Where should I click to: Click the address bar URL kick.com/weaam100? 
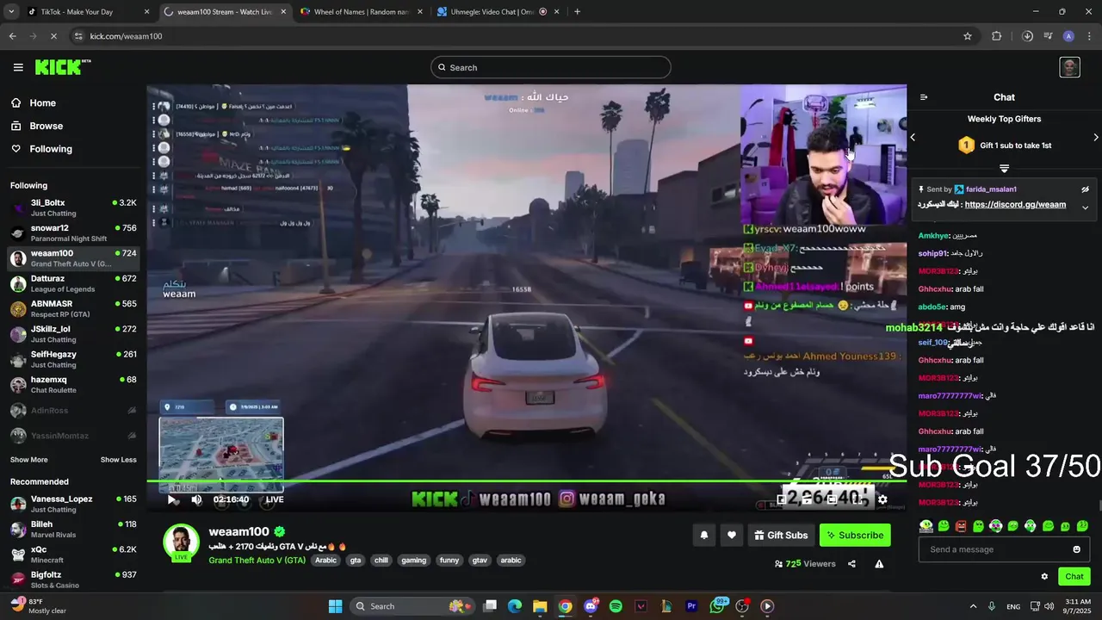(126, 36)
